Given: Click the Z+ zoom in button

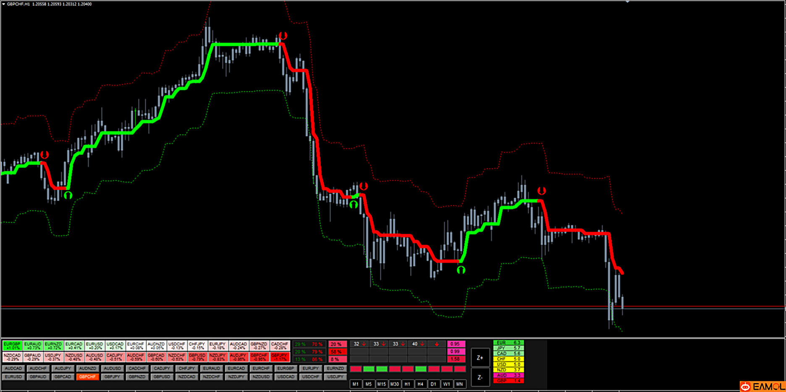Looking at the screenshot, I should tap(480, 358).
